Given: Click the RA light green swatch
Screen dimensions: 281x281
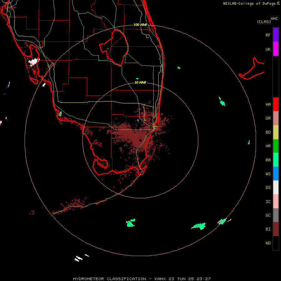Looking at the screenshot, I should click(x=276, y=160).
